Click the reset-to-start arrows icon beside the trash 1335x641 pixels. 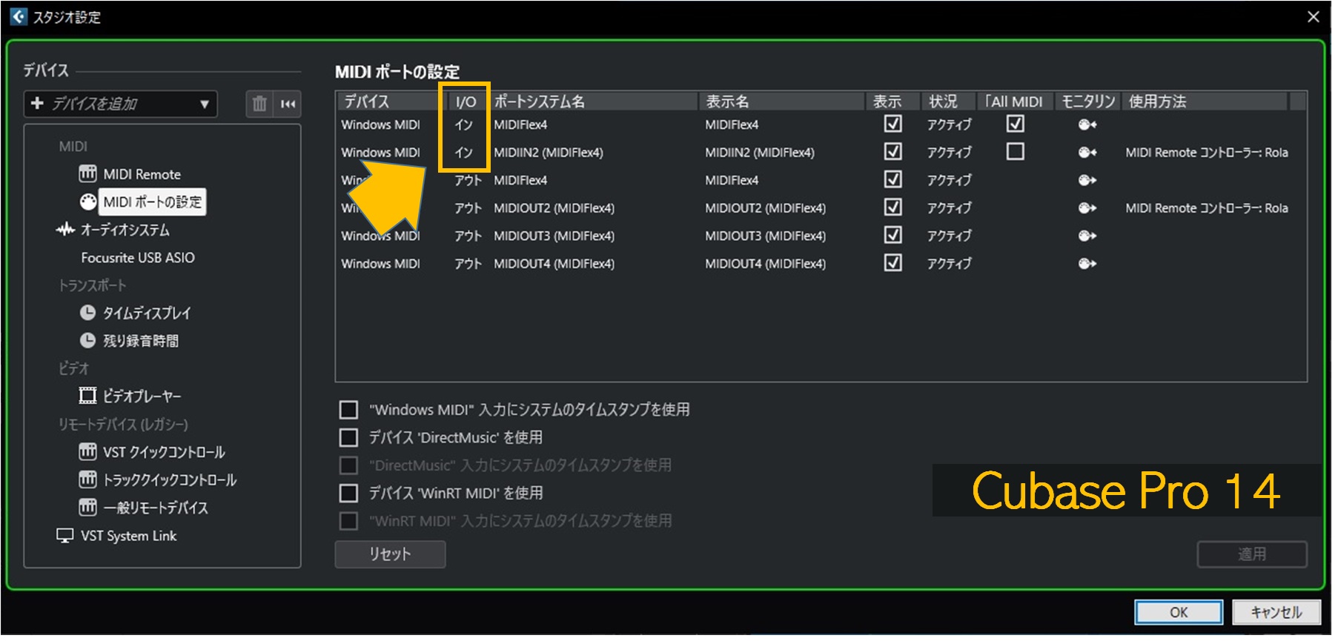pyautogui.click(x=288, y=104)
